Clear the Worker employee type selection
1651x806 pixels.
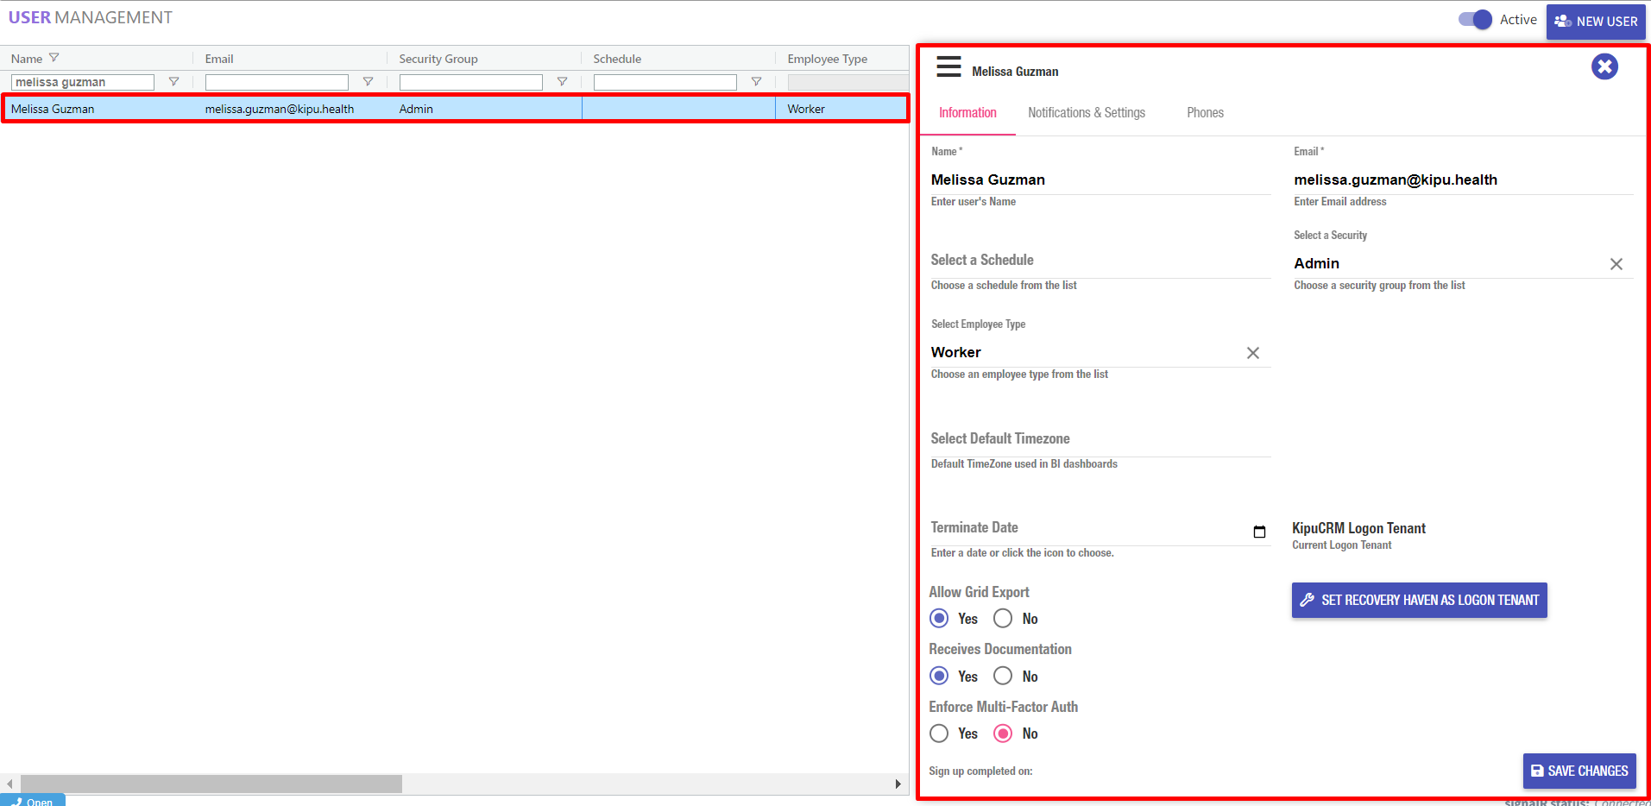coord(1252,353)
